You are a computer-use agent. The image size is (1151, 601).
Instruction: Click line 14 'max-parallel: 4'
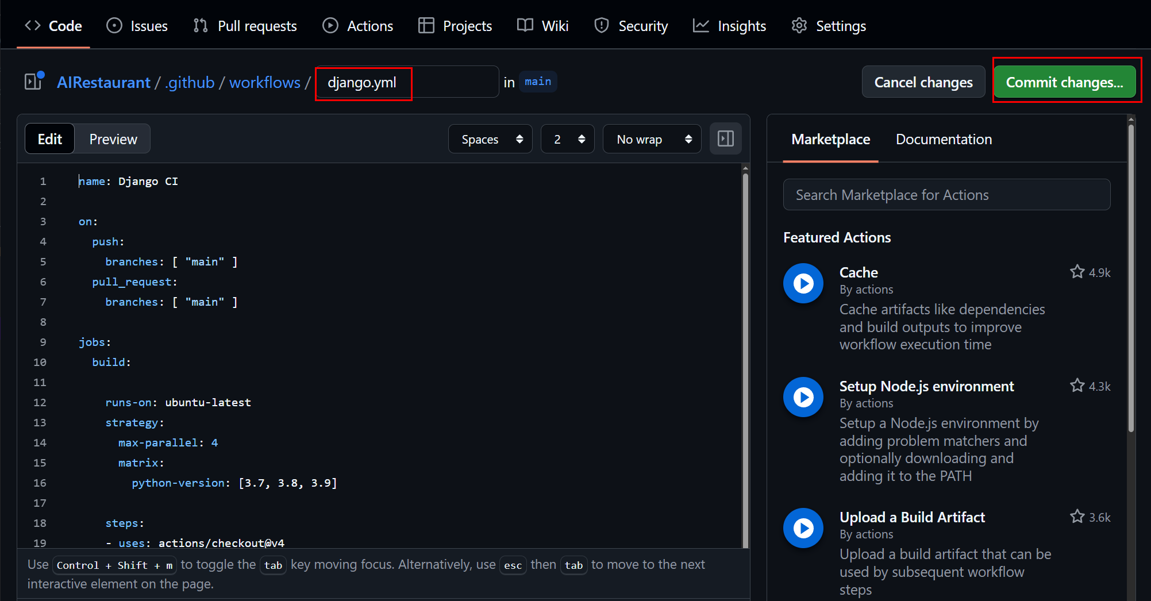coord(168,442)
